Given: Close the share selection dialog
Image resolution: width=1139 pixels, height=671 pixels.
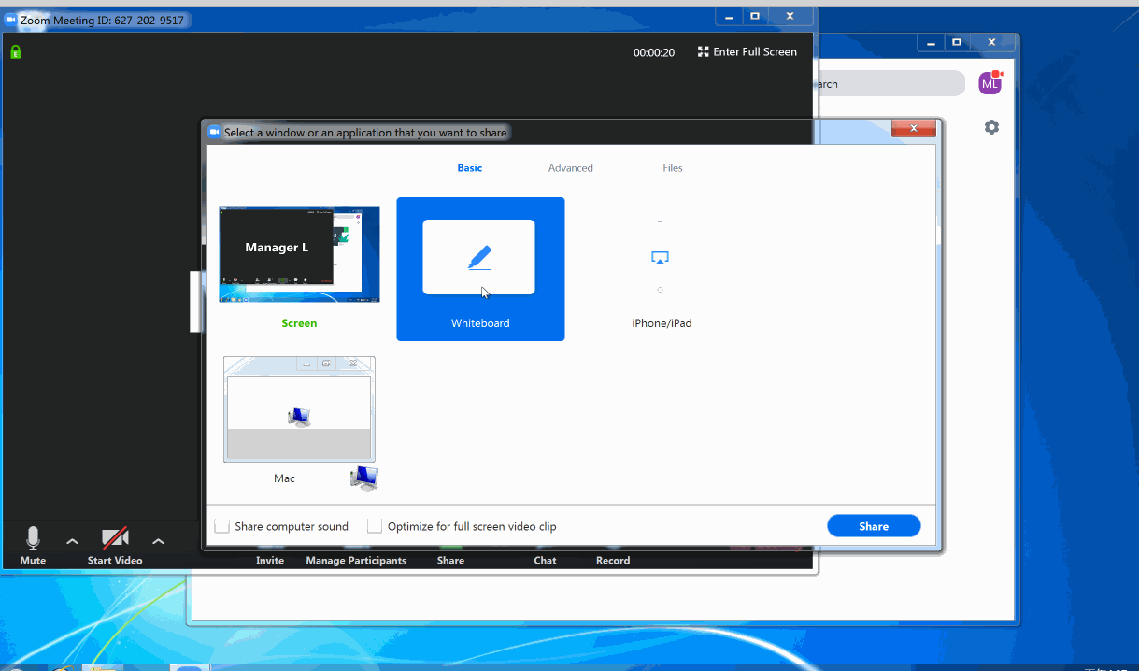Looking at the screenshot, I should tap(913, 129).
